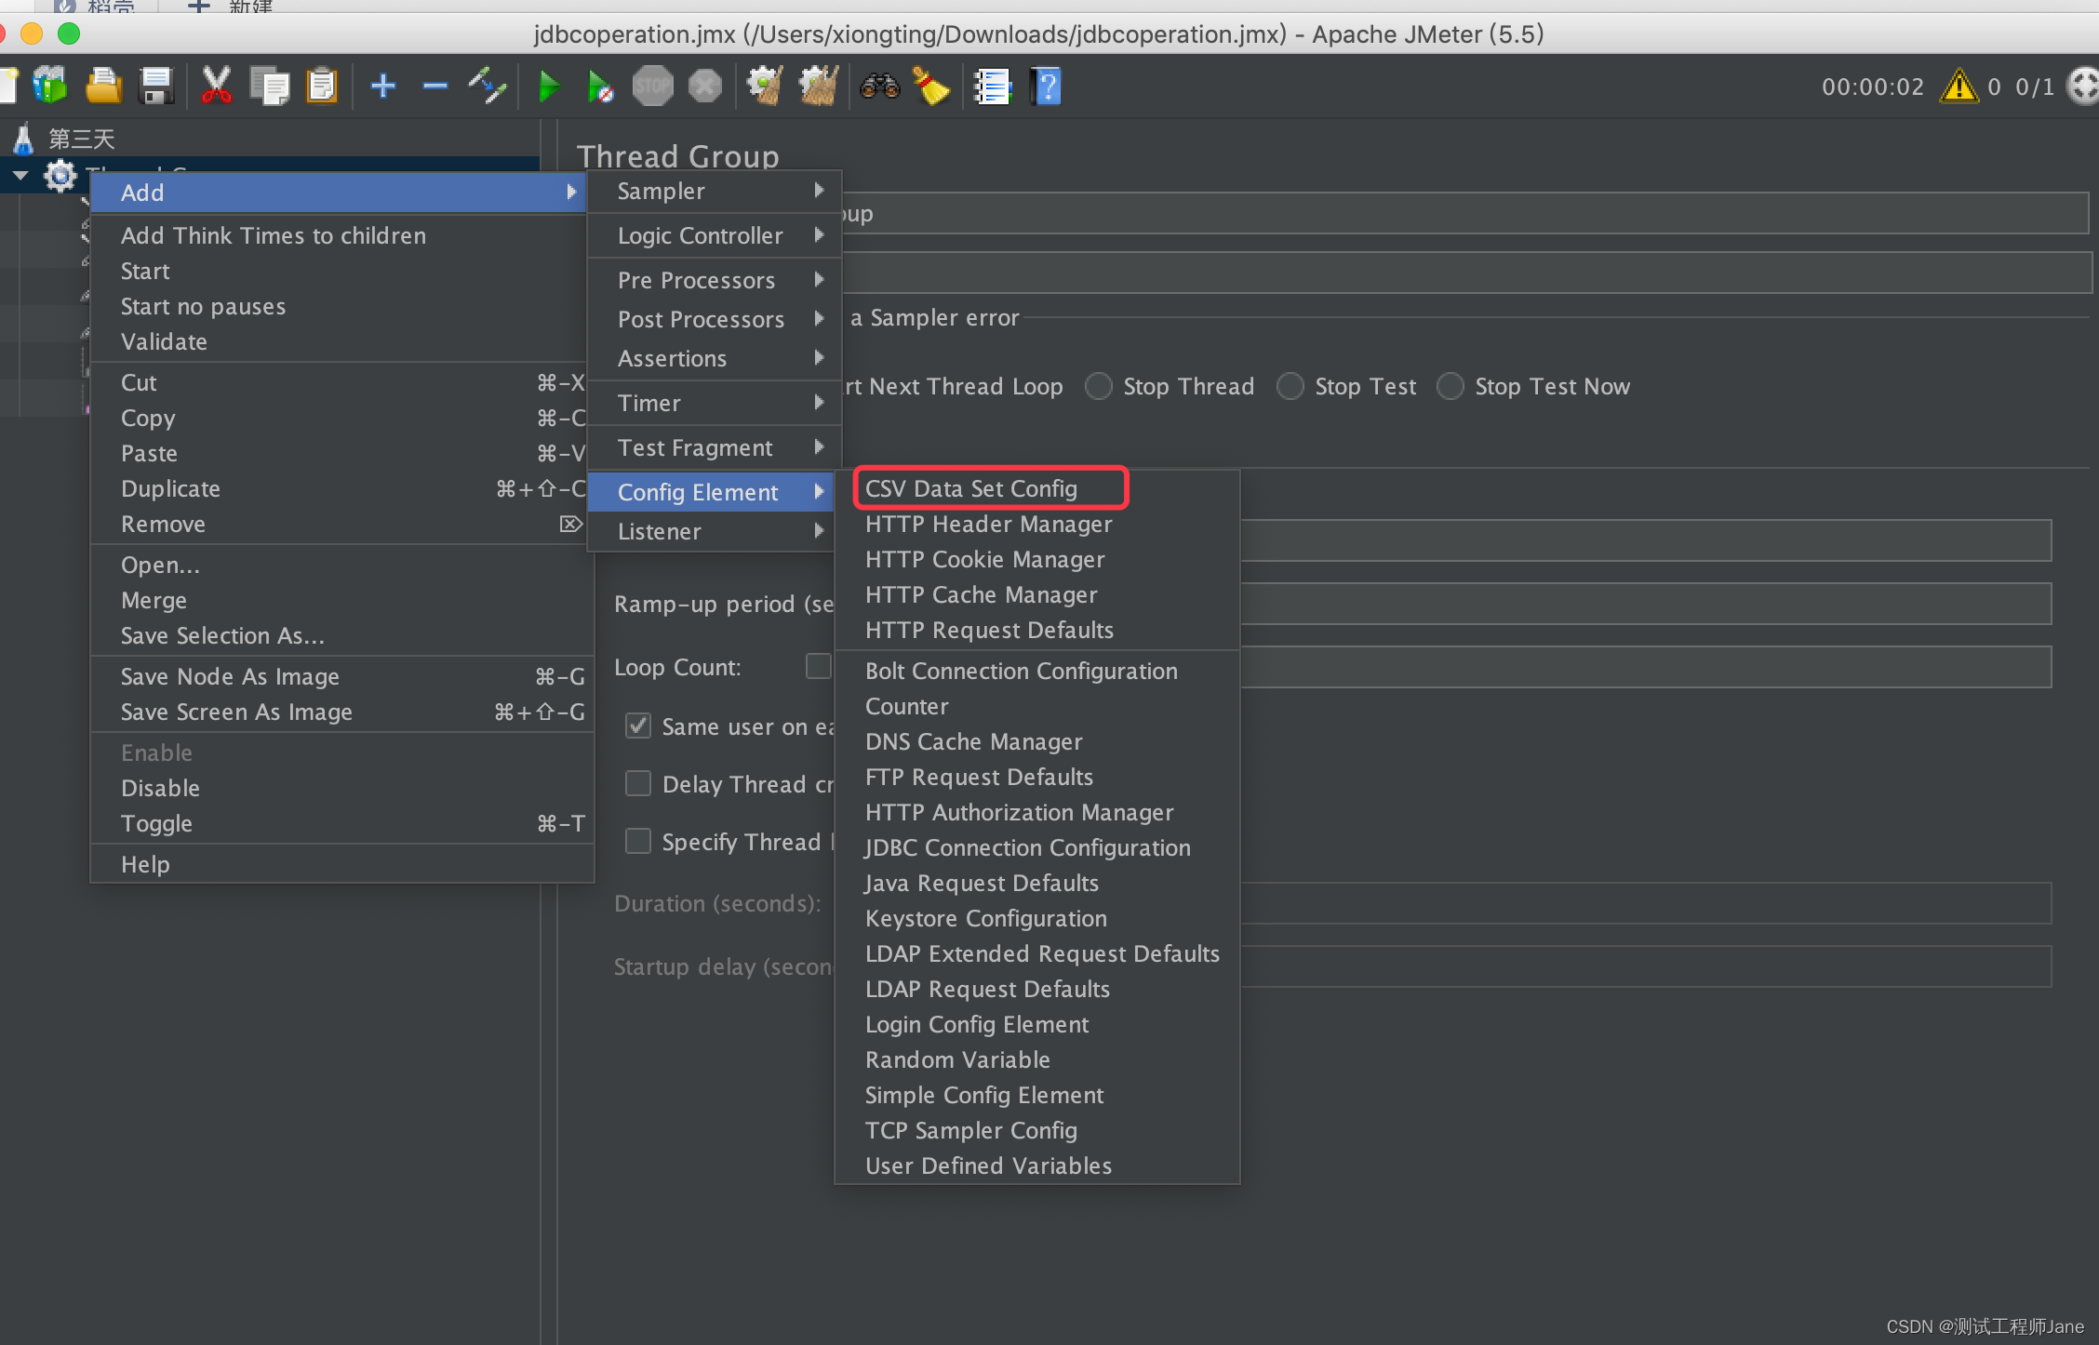The height and width of the screenshot is (1345, 2099).
Task: Expand the Config Element submenu
Action: pyautogui.click(x=698, y=489)
